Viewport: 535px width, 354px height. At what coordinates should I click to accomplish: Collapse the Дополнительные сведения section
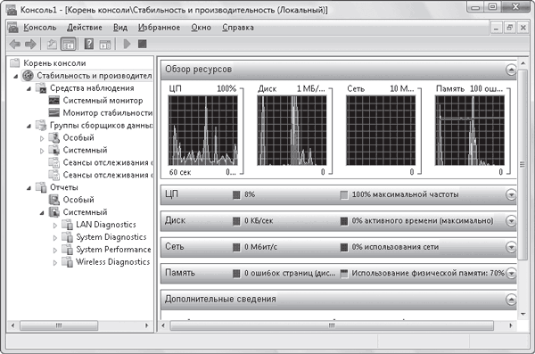(511, 300)
